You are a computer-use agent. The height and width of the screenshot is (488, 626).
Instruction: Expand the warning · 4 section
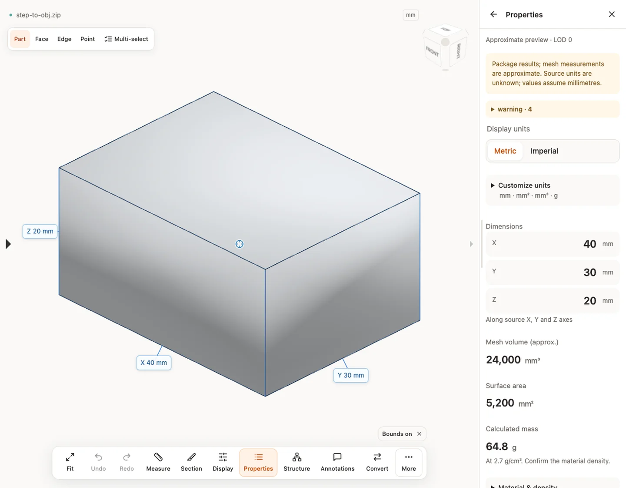click(x=553, y=109)
